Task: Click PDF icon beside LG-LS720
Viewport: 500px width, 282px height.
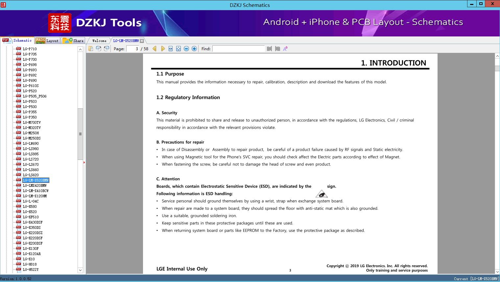Action: coord(18,159)
